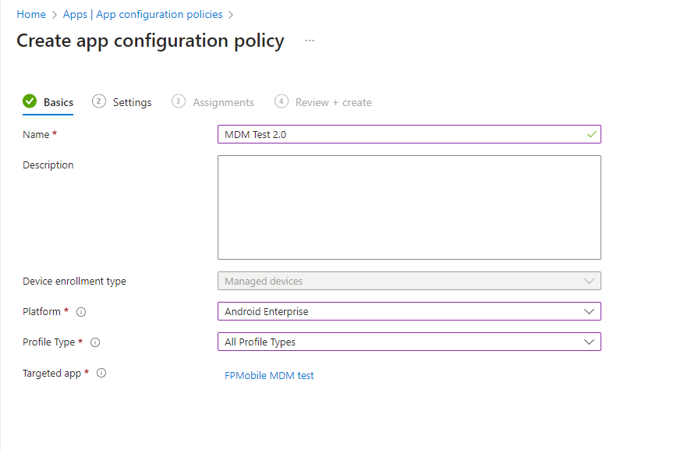Open the ellipsis menu beside the page title
The width and height of the screenshot is (691, 450).
310,41
